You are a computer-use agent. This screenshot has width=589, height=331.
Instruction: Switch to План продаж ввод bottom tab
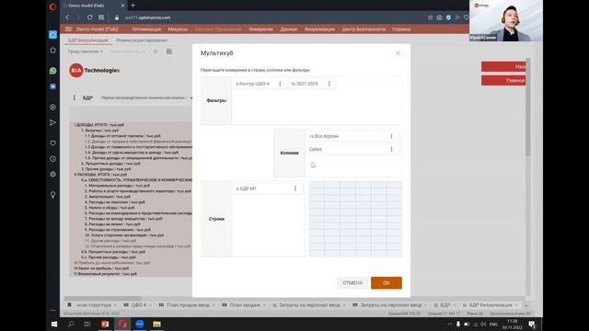pos(187,305)
